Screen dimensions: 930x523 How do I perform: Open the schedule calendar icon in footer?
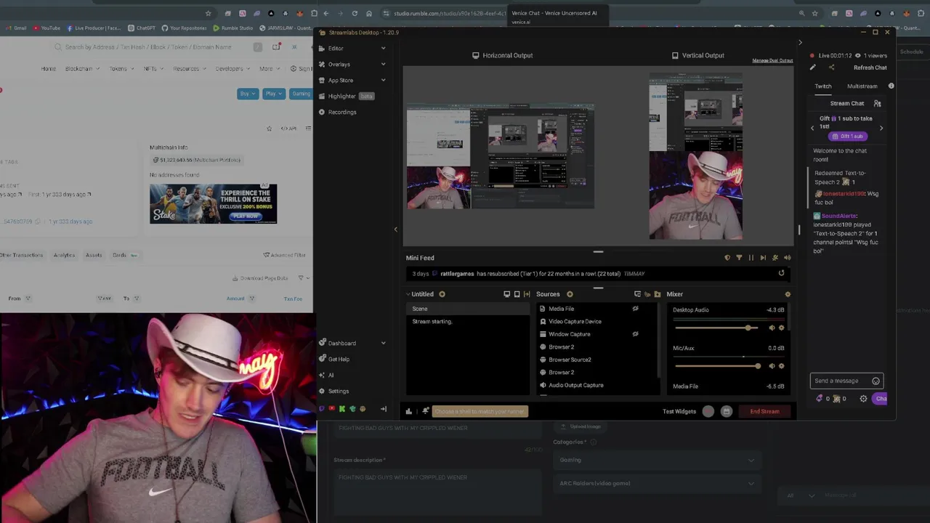point(726,411)
